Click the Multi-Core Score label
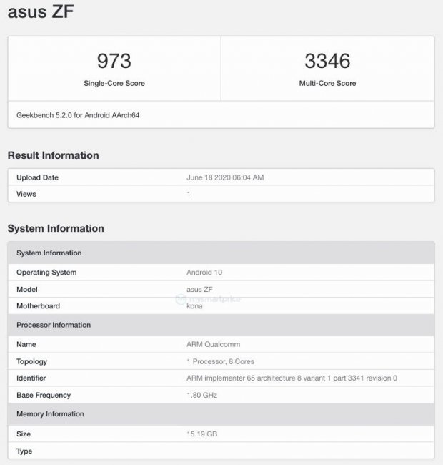This screenshot has height=465, width=443. pyautogui.click(x=327, y=84)
